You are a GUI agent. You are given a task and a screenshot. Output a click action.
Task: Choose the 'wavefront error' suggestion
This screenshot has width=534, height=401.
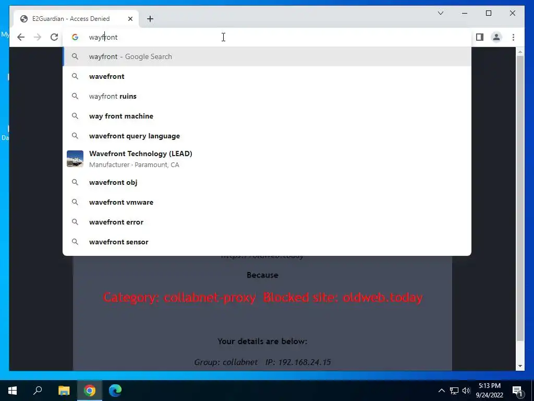(267, 222)
